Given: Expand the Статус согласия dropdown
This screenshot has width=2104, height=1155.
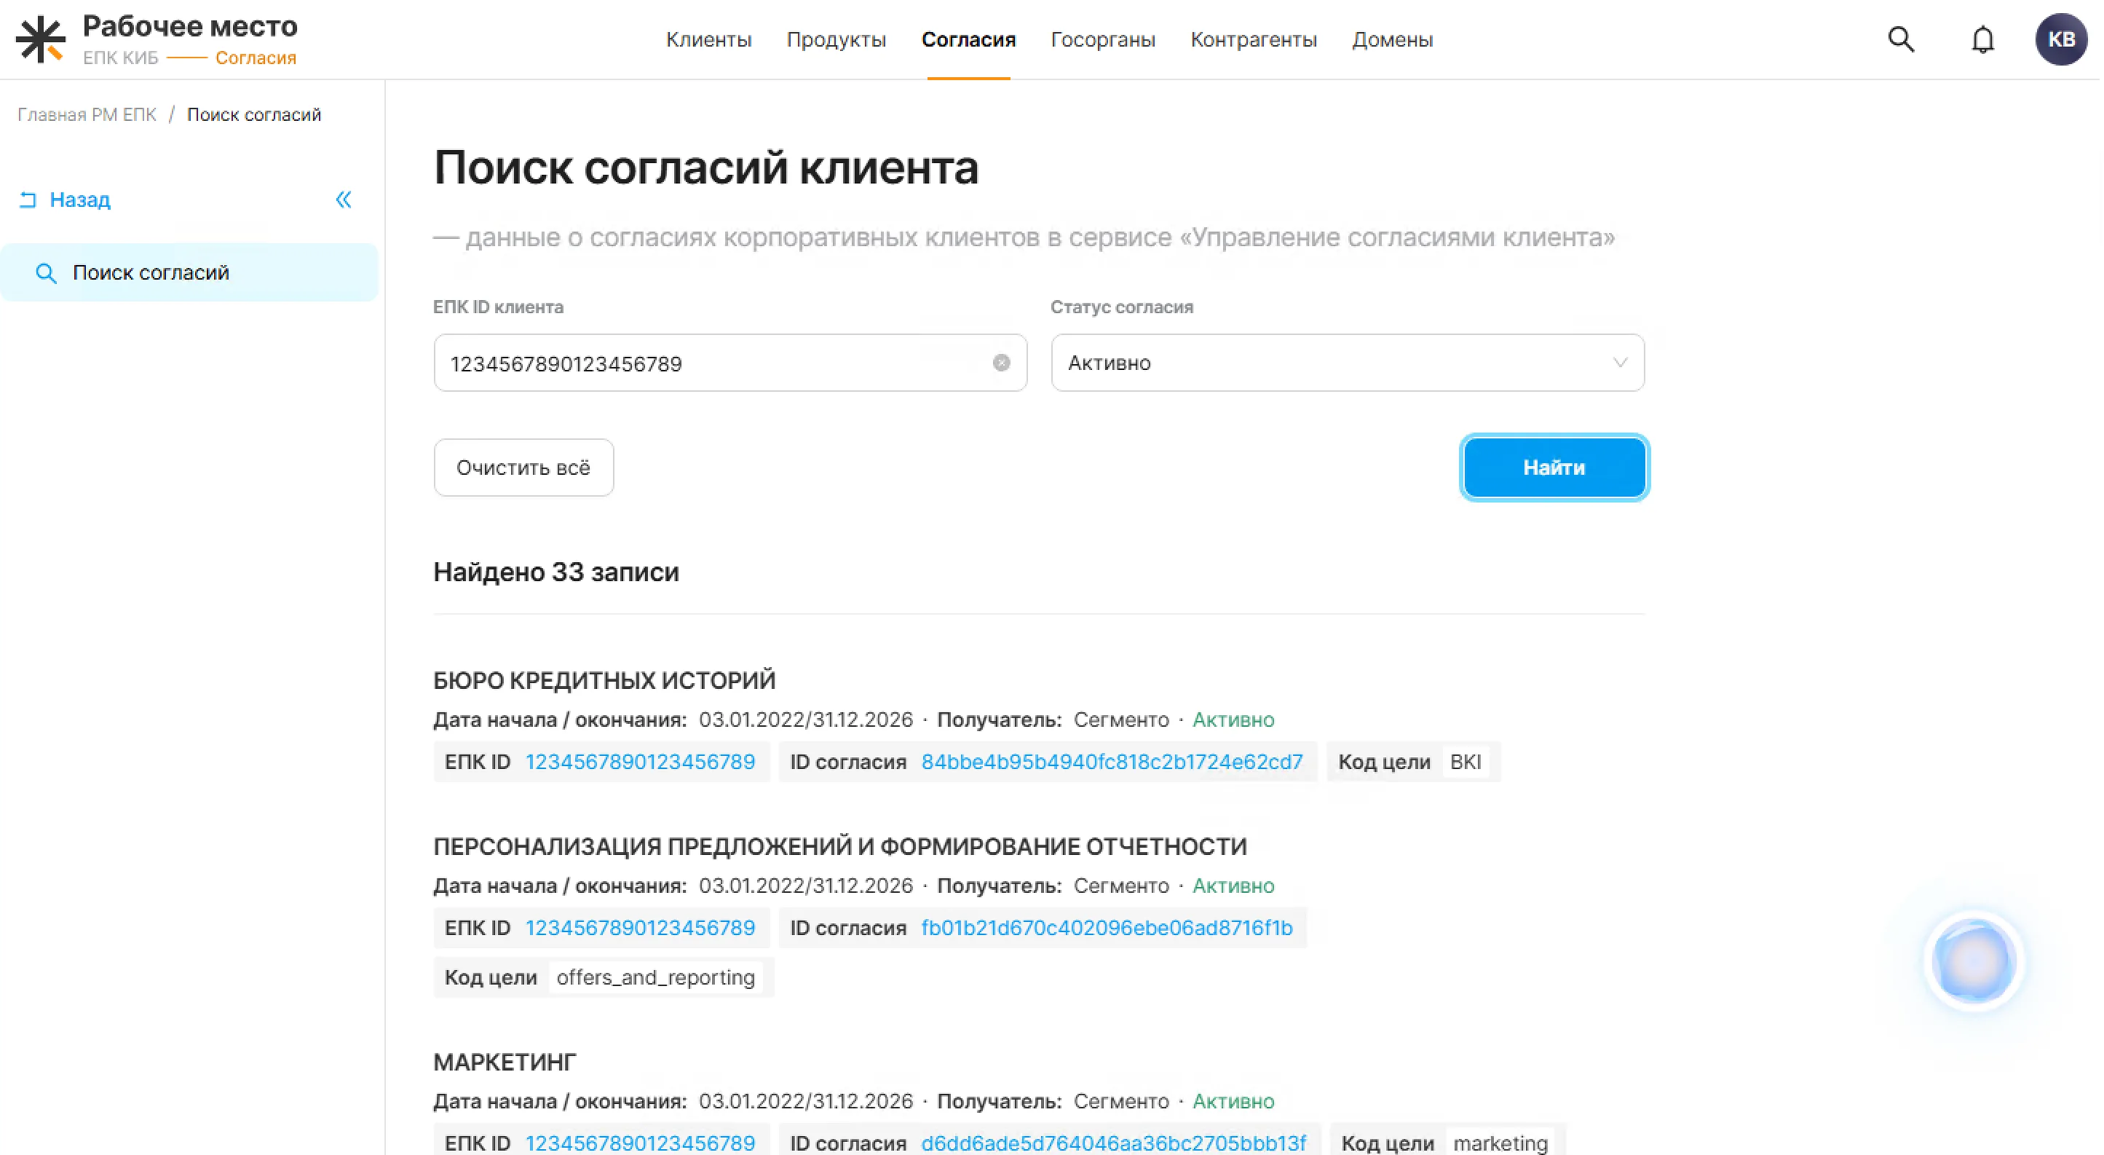Looking at the screenshot, I should 1349,363.
